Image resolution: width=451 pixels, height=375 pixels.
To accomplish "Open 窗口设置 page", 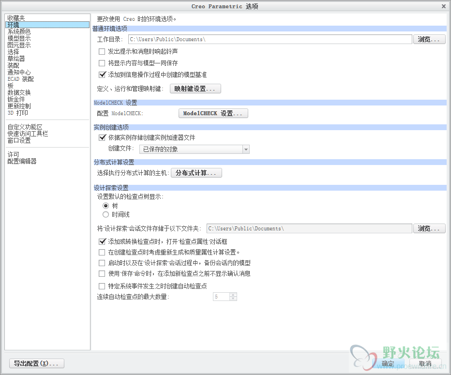I will [19, 140].
